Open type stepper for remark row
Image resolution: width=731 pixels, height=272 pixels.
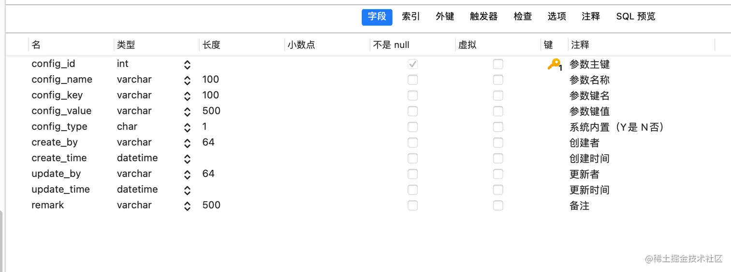[187, 206]
